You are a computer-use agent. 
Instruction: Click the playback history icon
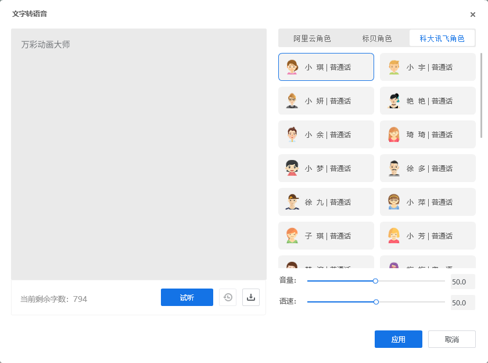pos(227,297)
